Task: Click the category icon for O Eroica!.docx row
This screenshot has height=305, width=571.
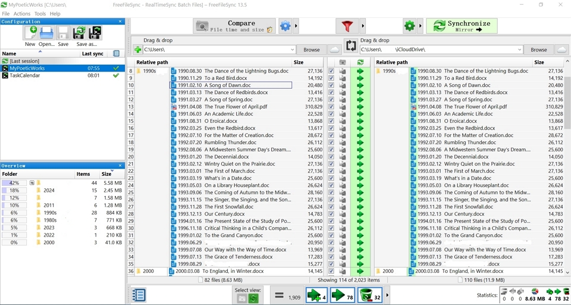Action: (343, 121)
